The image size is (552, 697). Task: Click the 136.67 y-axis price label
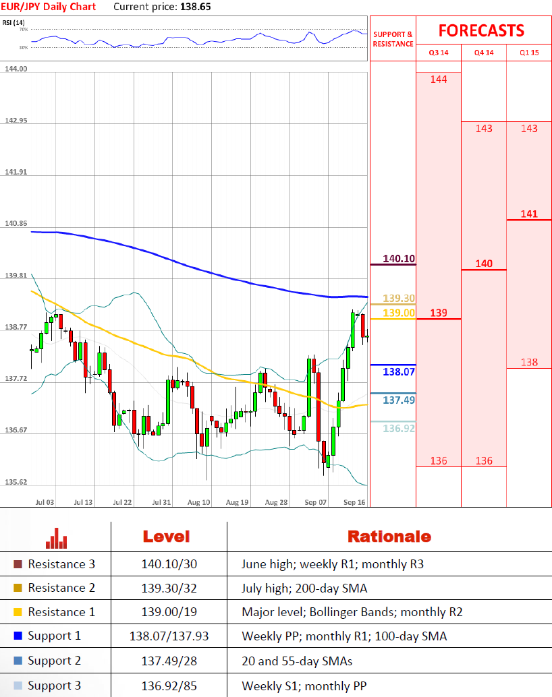pyautogui.click(x=16, y=430)
